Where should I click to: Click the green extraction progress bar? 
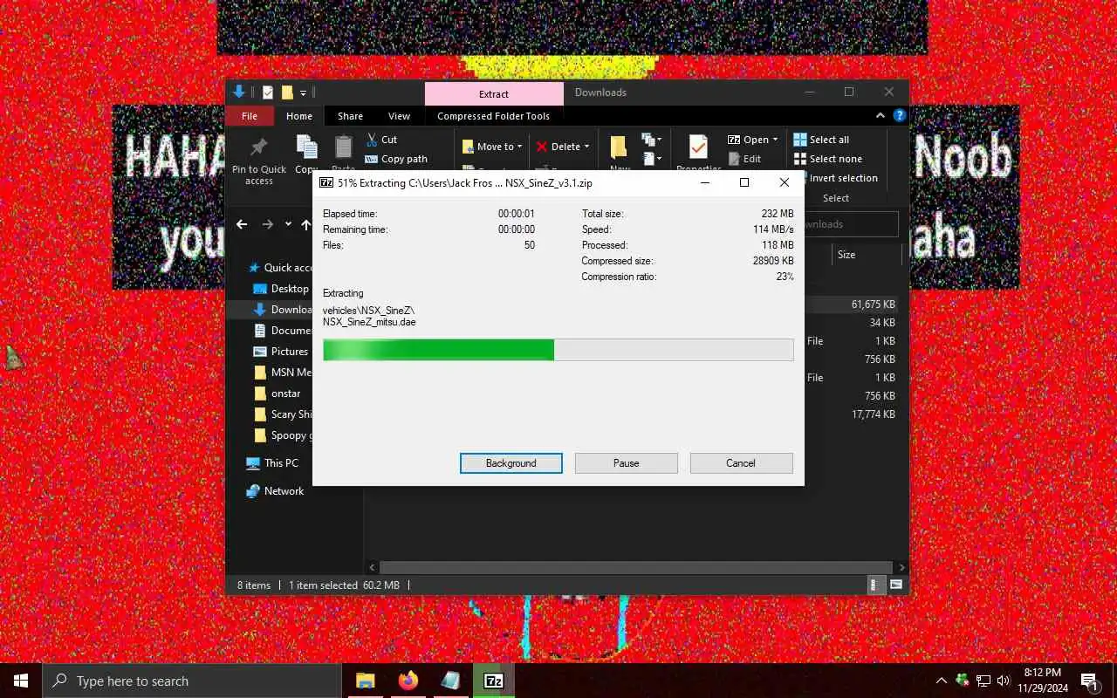[x=558, y=350]
